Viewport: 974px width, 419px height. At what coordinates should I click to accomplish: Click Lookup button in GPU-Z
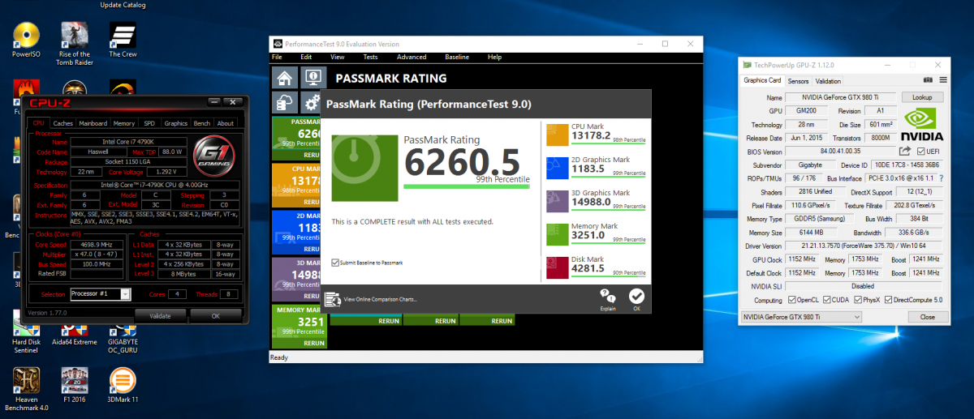point(922,96)
